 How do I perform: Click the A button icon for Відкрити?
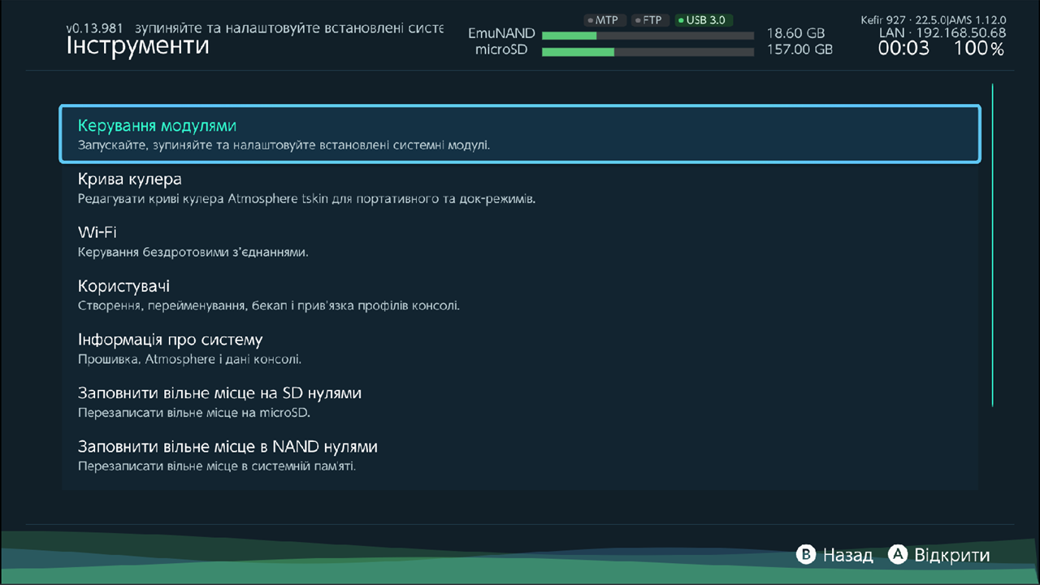897,555
